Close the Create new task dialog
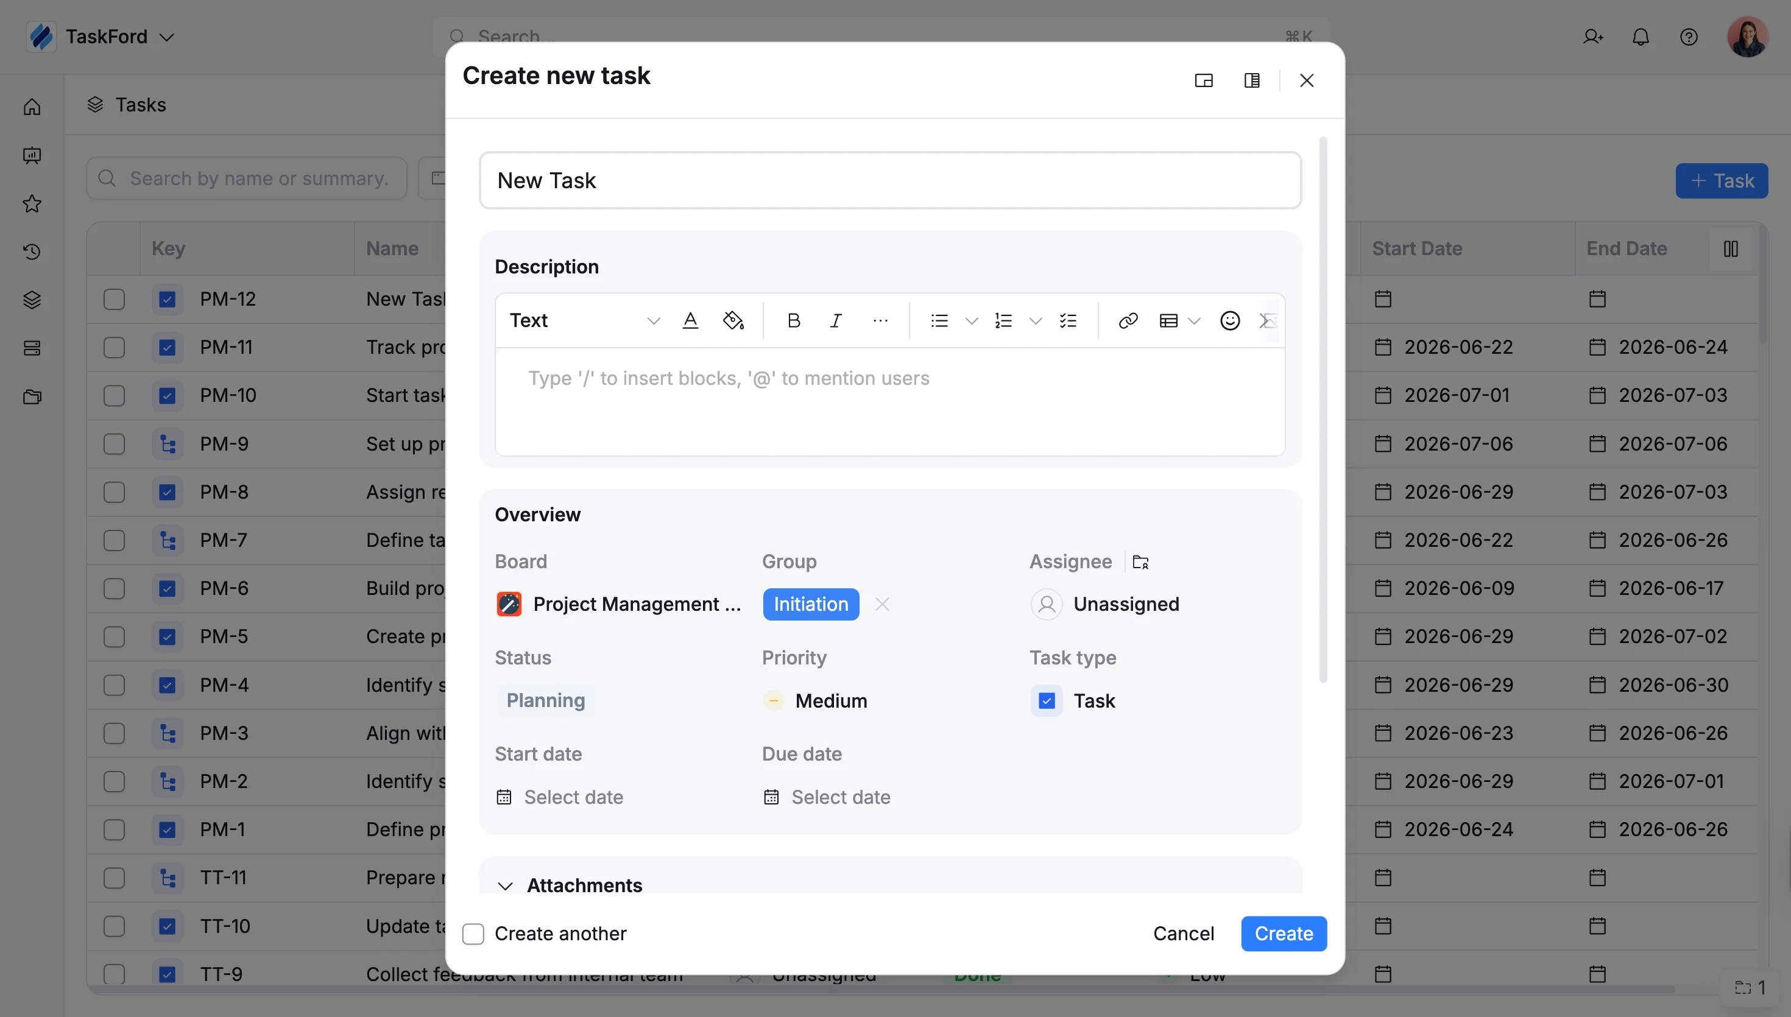 tap(1306, 80)
